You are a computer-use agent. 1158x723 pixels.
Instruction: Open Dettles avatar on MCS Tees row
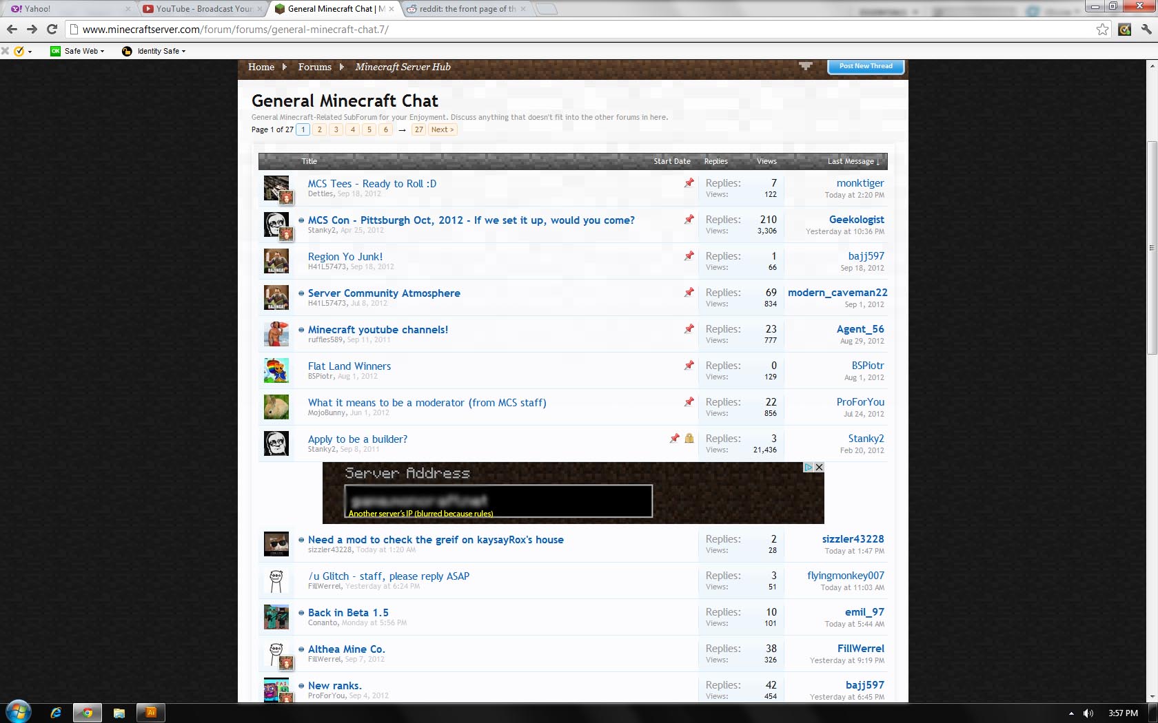(276, 188)
